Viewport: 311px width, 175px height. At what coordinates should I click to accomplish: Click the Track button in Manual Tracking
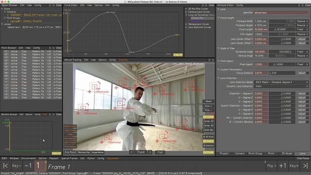140,152
